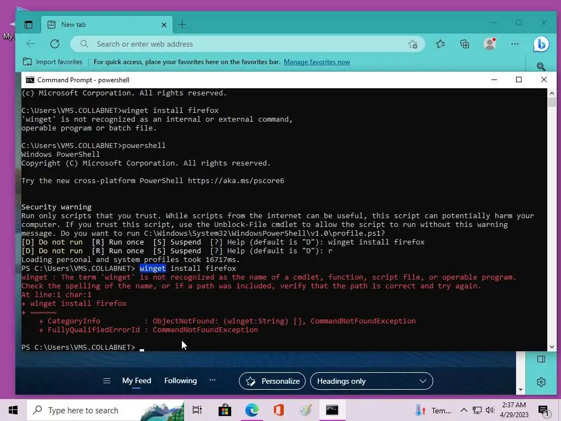Select the Following tab
This screenshot has width=561, height=421.
pos(181,380)
